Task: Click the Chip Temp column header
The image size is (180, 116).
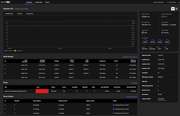Action: tap(87, 61)
